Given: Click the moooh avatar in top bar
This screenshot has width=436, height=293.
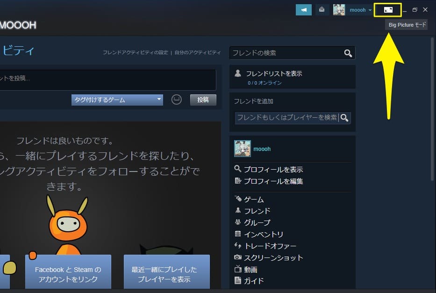Looking at the screenshot, I should pyautogui.click(x=339, y=10).
